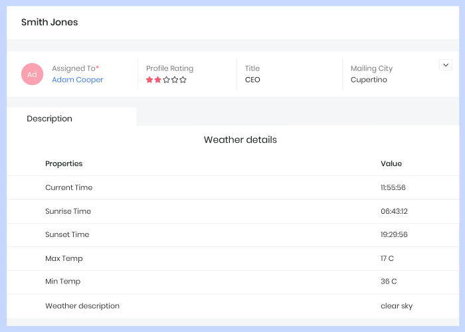This screenshot has height=332, width=465.
Task: Click the Min Temp row label
Action: click(63, 282)
